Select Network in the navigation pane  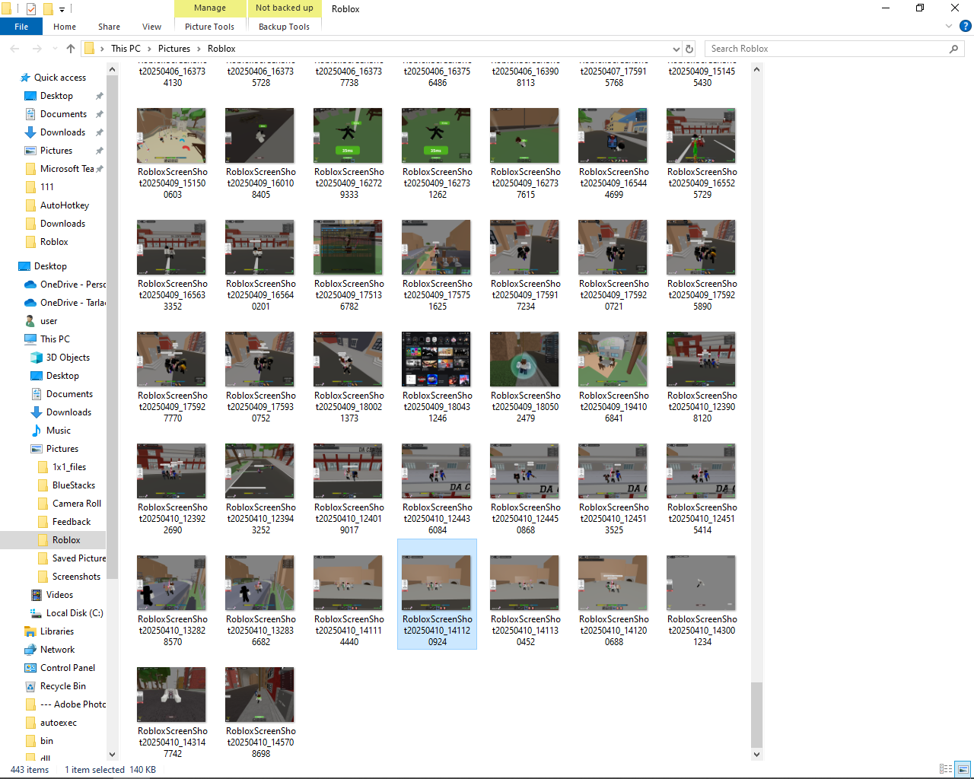(x=57, y=650)
